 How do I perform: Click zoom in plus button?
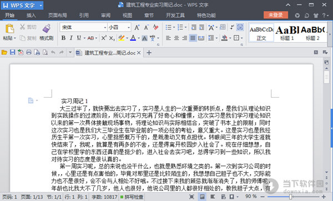[x=324, y=197]
